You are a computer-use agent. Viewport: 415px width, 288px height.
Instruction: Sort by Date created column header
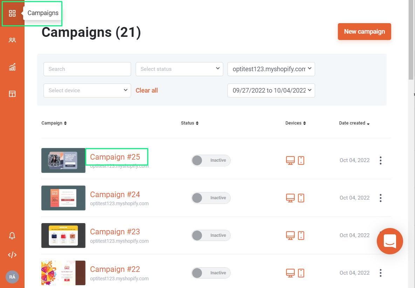(354, 123)
